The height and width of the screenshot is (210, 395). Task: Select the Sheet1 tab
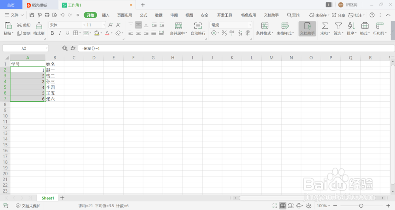48,198
